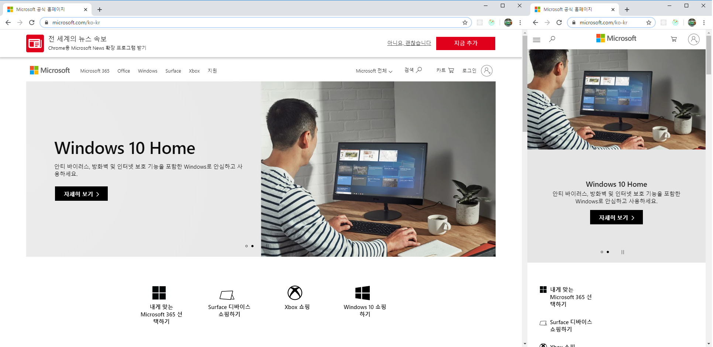Click back arrow in right browser window
The width and height of the screenshot is (713, 347).
click(x=535, y=22)
